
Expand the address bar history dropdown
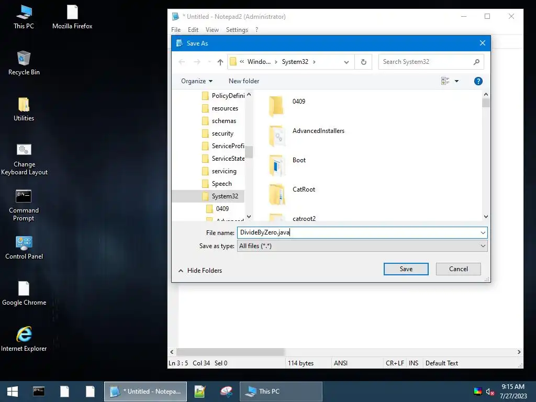click(347, 62)
